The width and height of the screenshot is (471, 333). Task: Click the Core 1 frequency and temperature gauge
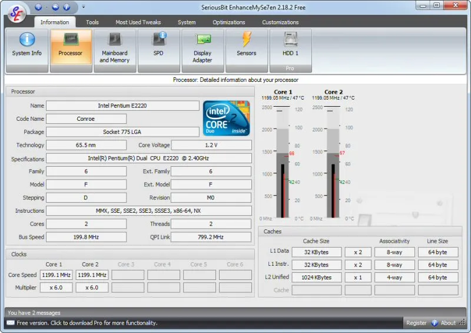(283, 163)
